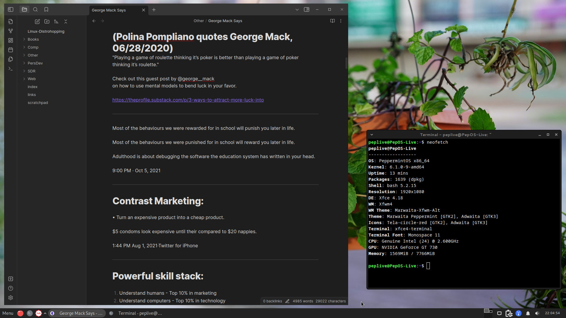Screen dimensions: 566x318
Task: Click the 4985 words count
Action: click(x=303, y=301)
